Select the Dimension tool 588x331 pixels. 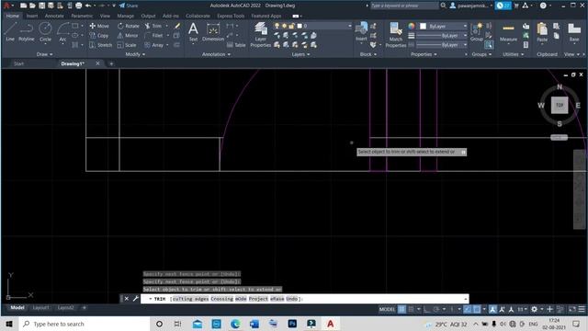213,31
